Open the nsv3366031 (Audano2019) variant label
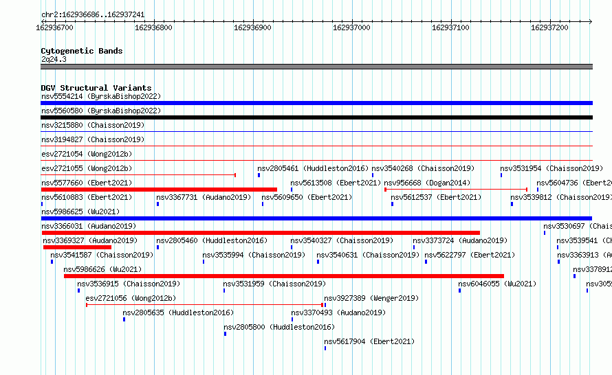The image size is (612, 375). click(x=89, y=226)
